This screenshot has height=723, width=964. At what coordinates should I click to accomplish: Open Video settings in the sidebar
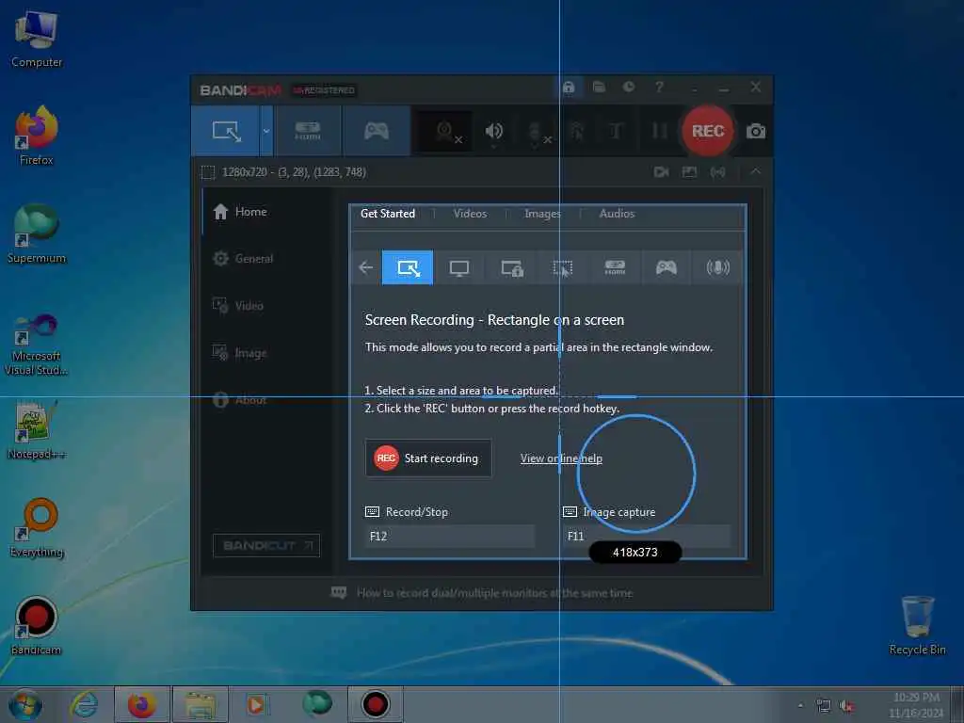[238, 306]
